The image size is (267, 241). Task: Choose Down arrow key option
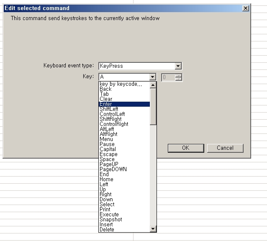(124, 200)
